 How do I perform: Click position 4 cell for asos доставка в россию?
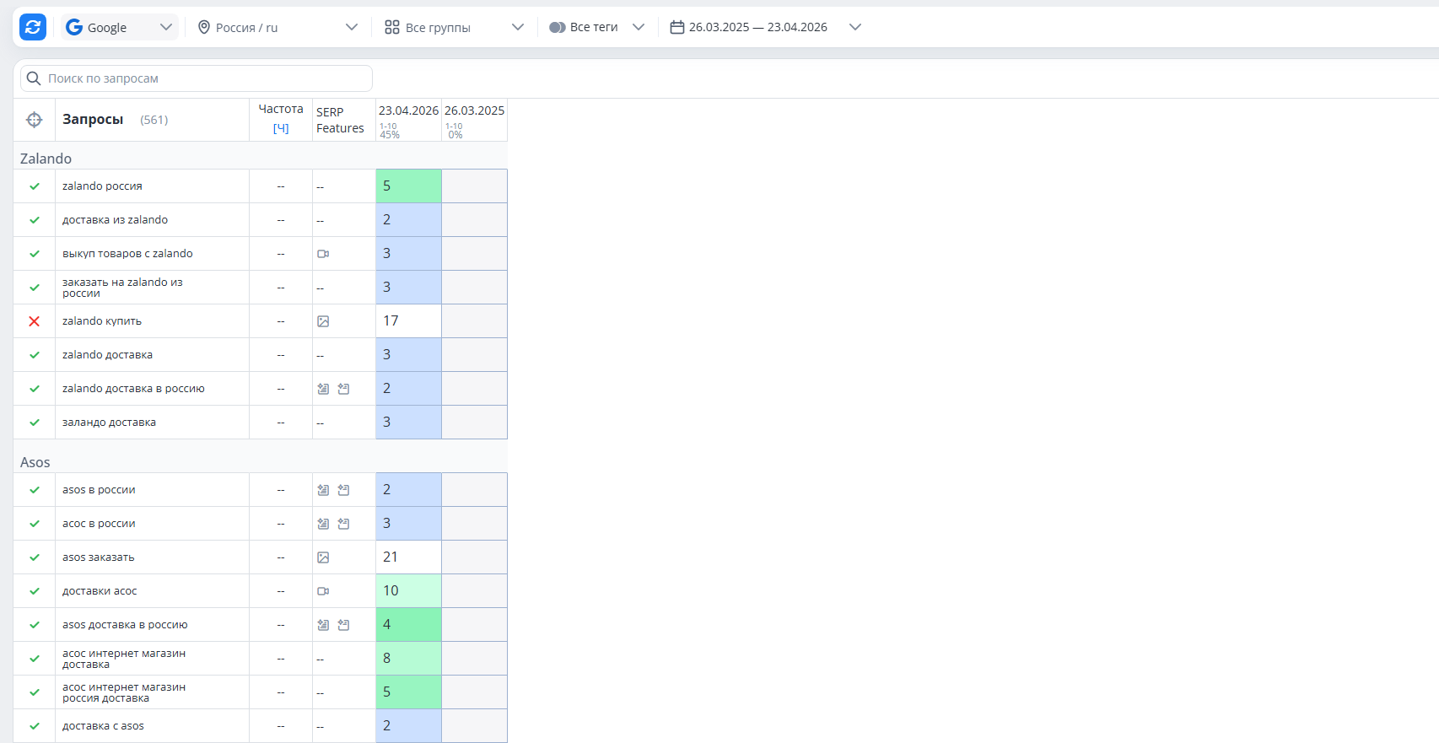pos(408,625)
